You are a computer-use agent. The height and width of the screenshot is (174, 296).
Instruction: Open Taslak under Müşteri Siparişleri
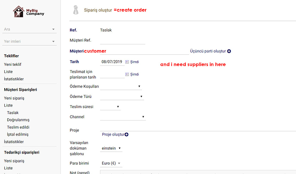tap(13, 112)
